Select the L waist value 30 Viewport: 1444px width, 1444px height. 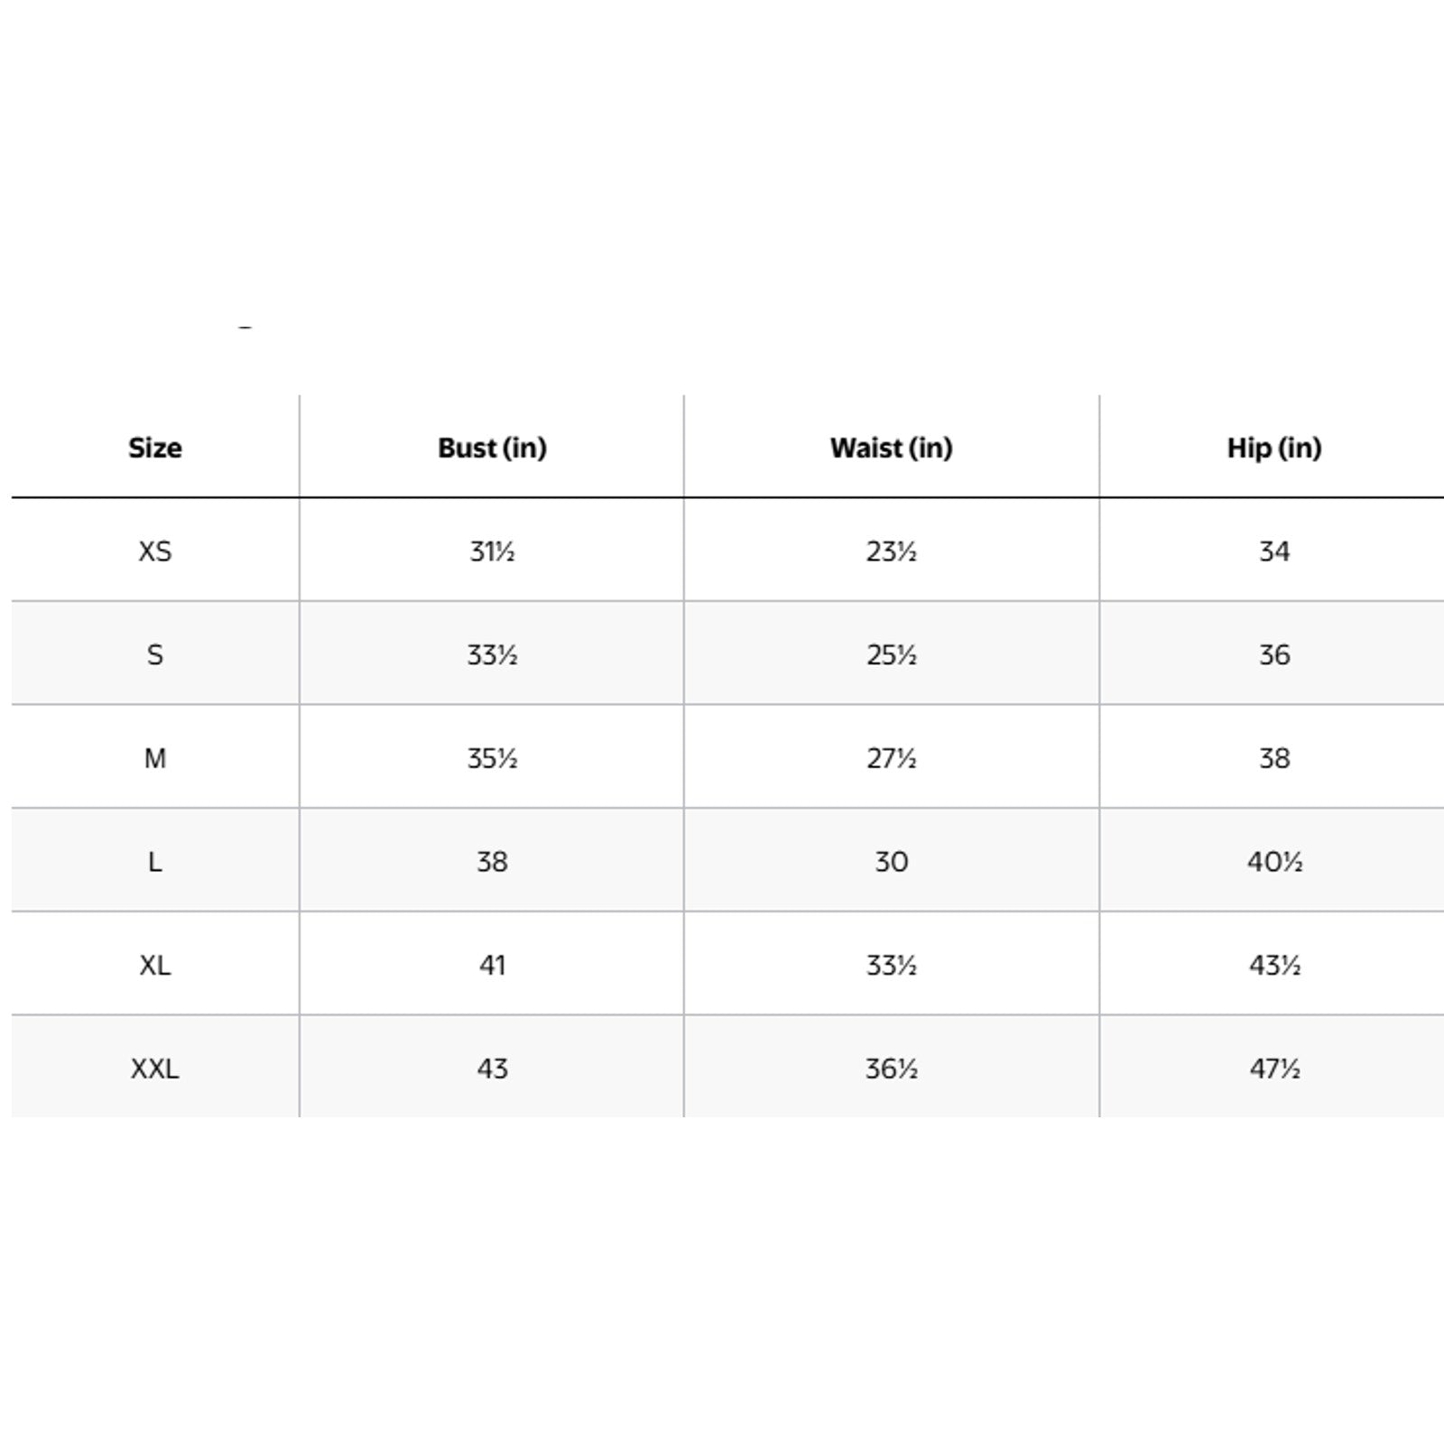pos(891,862)
